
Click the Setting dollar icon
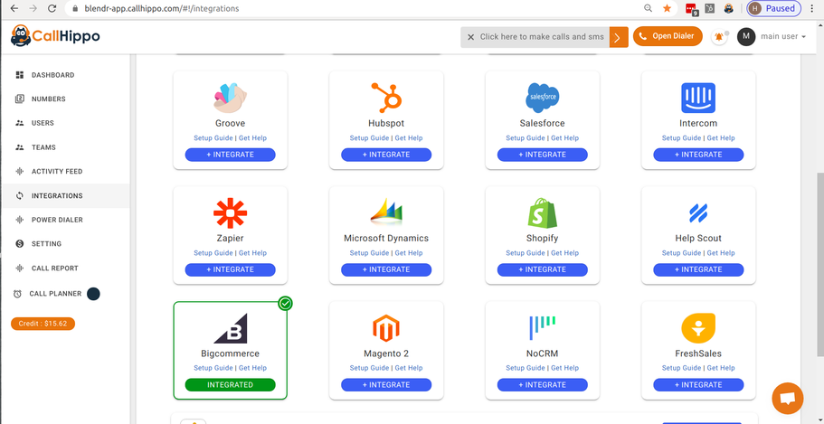click(20, 244)
